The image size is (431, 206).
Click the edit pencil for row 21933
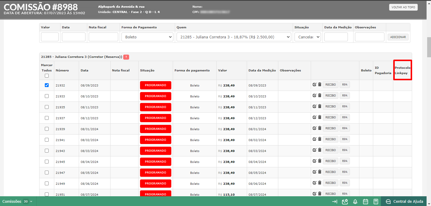point(315,96)
